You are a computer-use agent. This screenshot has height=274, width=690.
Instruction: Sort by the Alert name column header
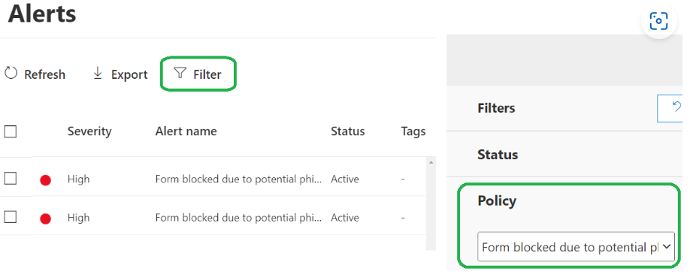pos(186,131)
